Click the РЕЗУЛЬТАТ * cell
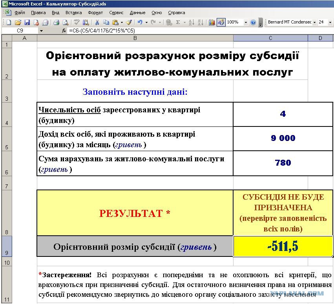The height and width of the screenshot is (305, 334). pyautogui.click(x=135, y=213)
